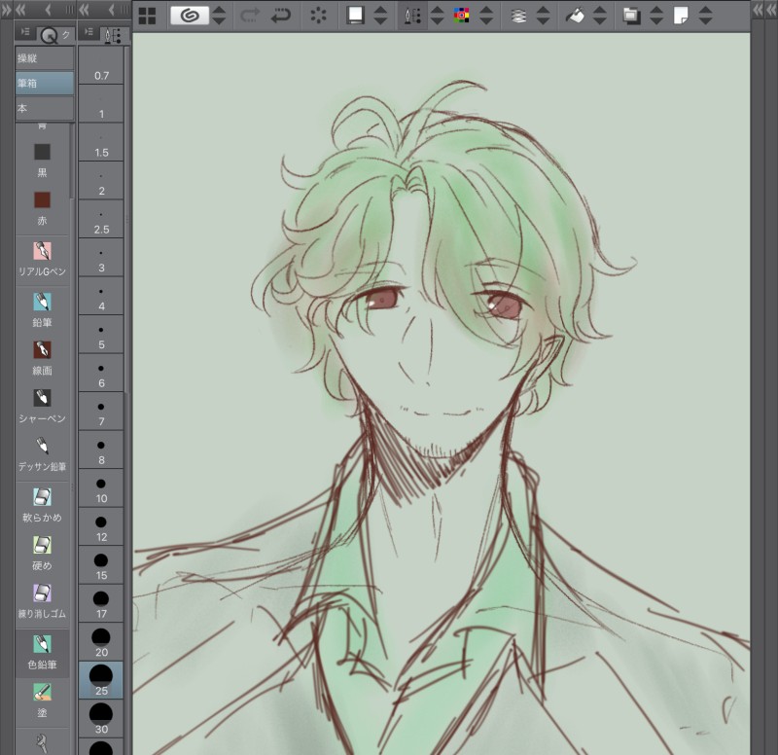The height and width of the screenshot is (755, 778).
Task: Open the brush size panel menu icon
Action: tap(88, 32)
